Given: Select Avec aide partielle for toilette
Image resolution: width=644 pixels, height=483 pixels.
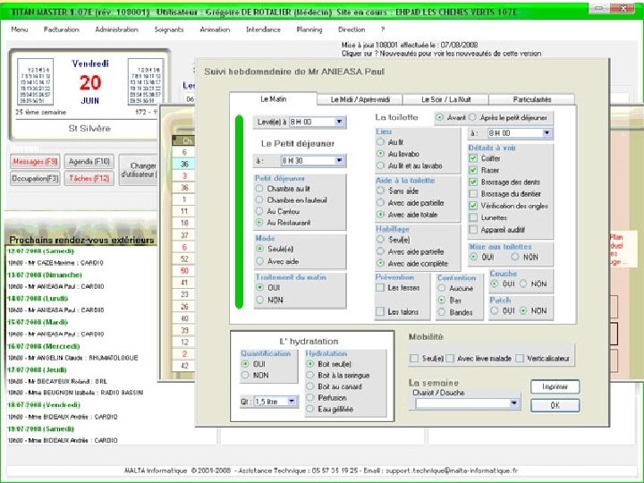Looking at the screenshot, I should click(x=380, y=202).
